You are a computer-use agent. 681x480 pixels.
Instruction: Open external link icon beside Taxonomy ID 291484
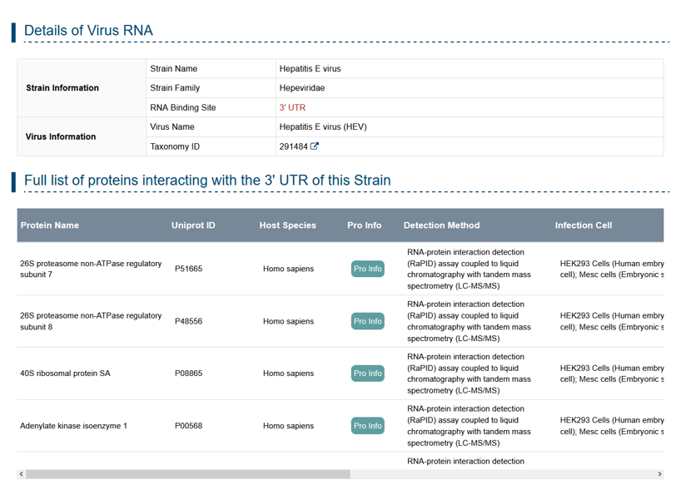pos(315,147)
